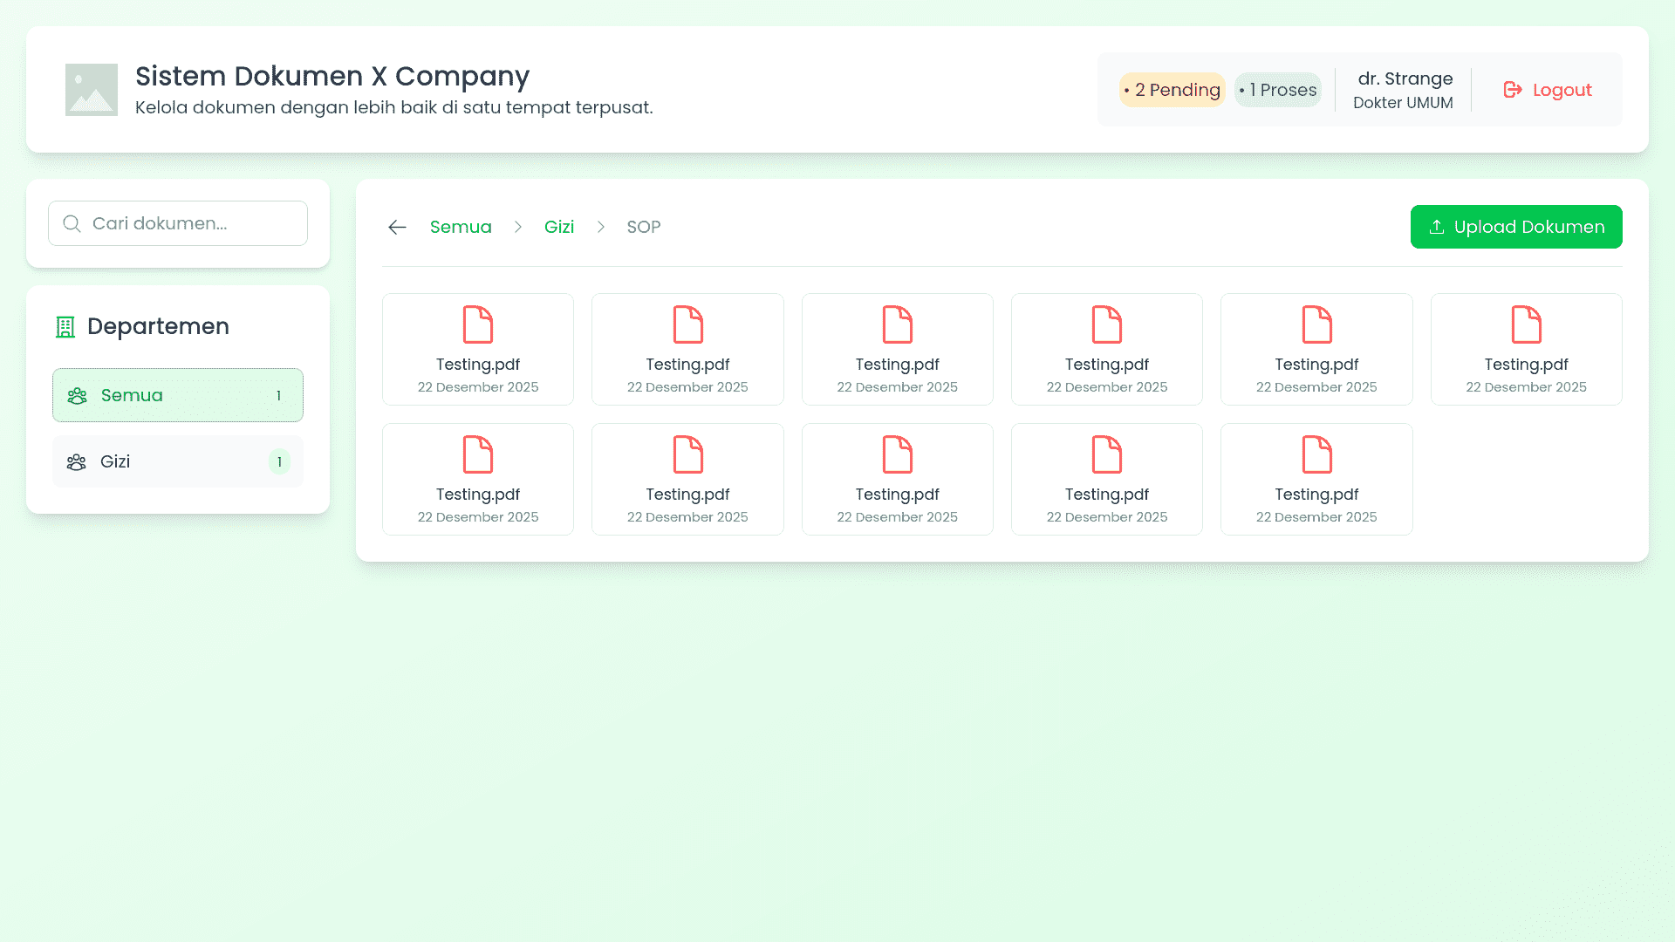
Task: Click the logout door icon
Action: [x=1513, y=90]
